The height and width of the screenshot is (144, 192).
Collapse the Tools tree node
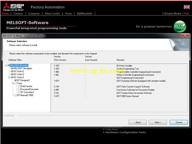[13, 83]
